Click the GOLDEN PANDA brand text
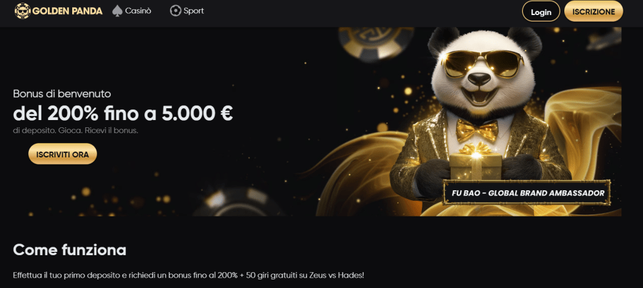The width and height of the screenshot is (643, 288). [x=67, y=11]
